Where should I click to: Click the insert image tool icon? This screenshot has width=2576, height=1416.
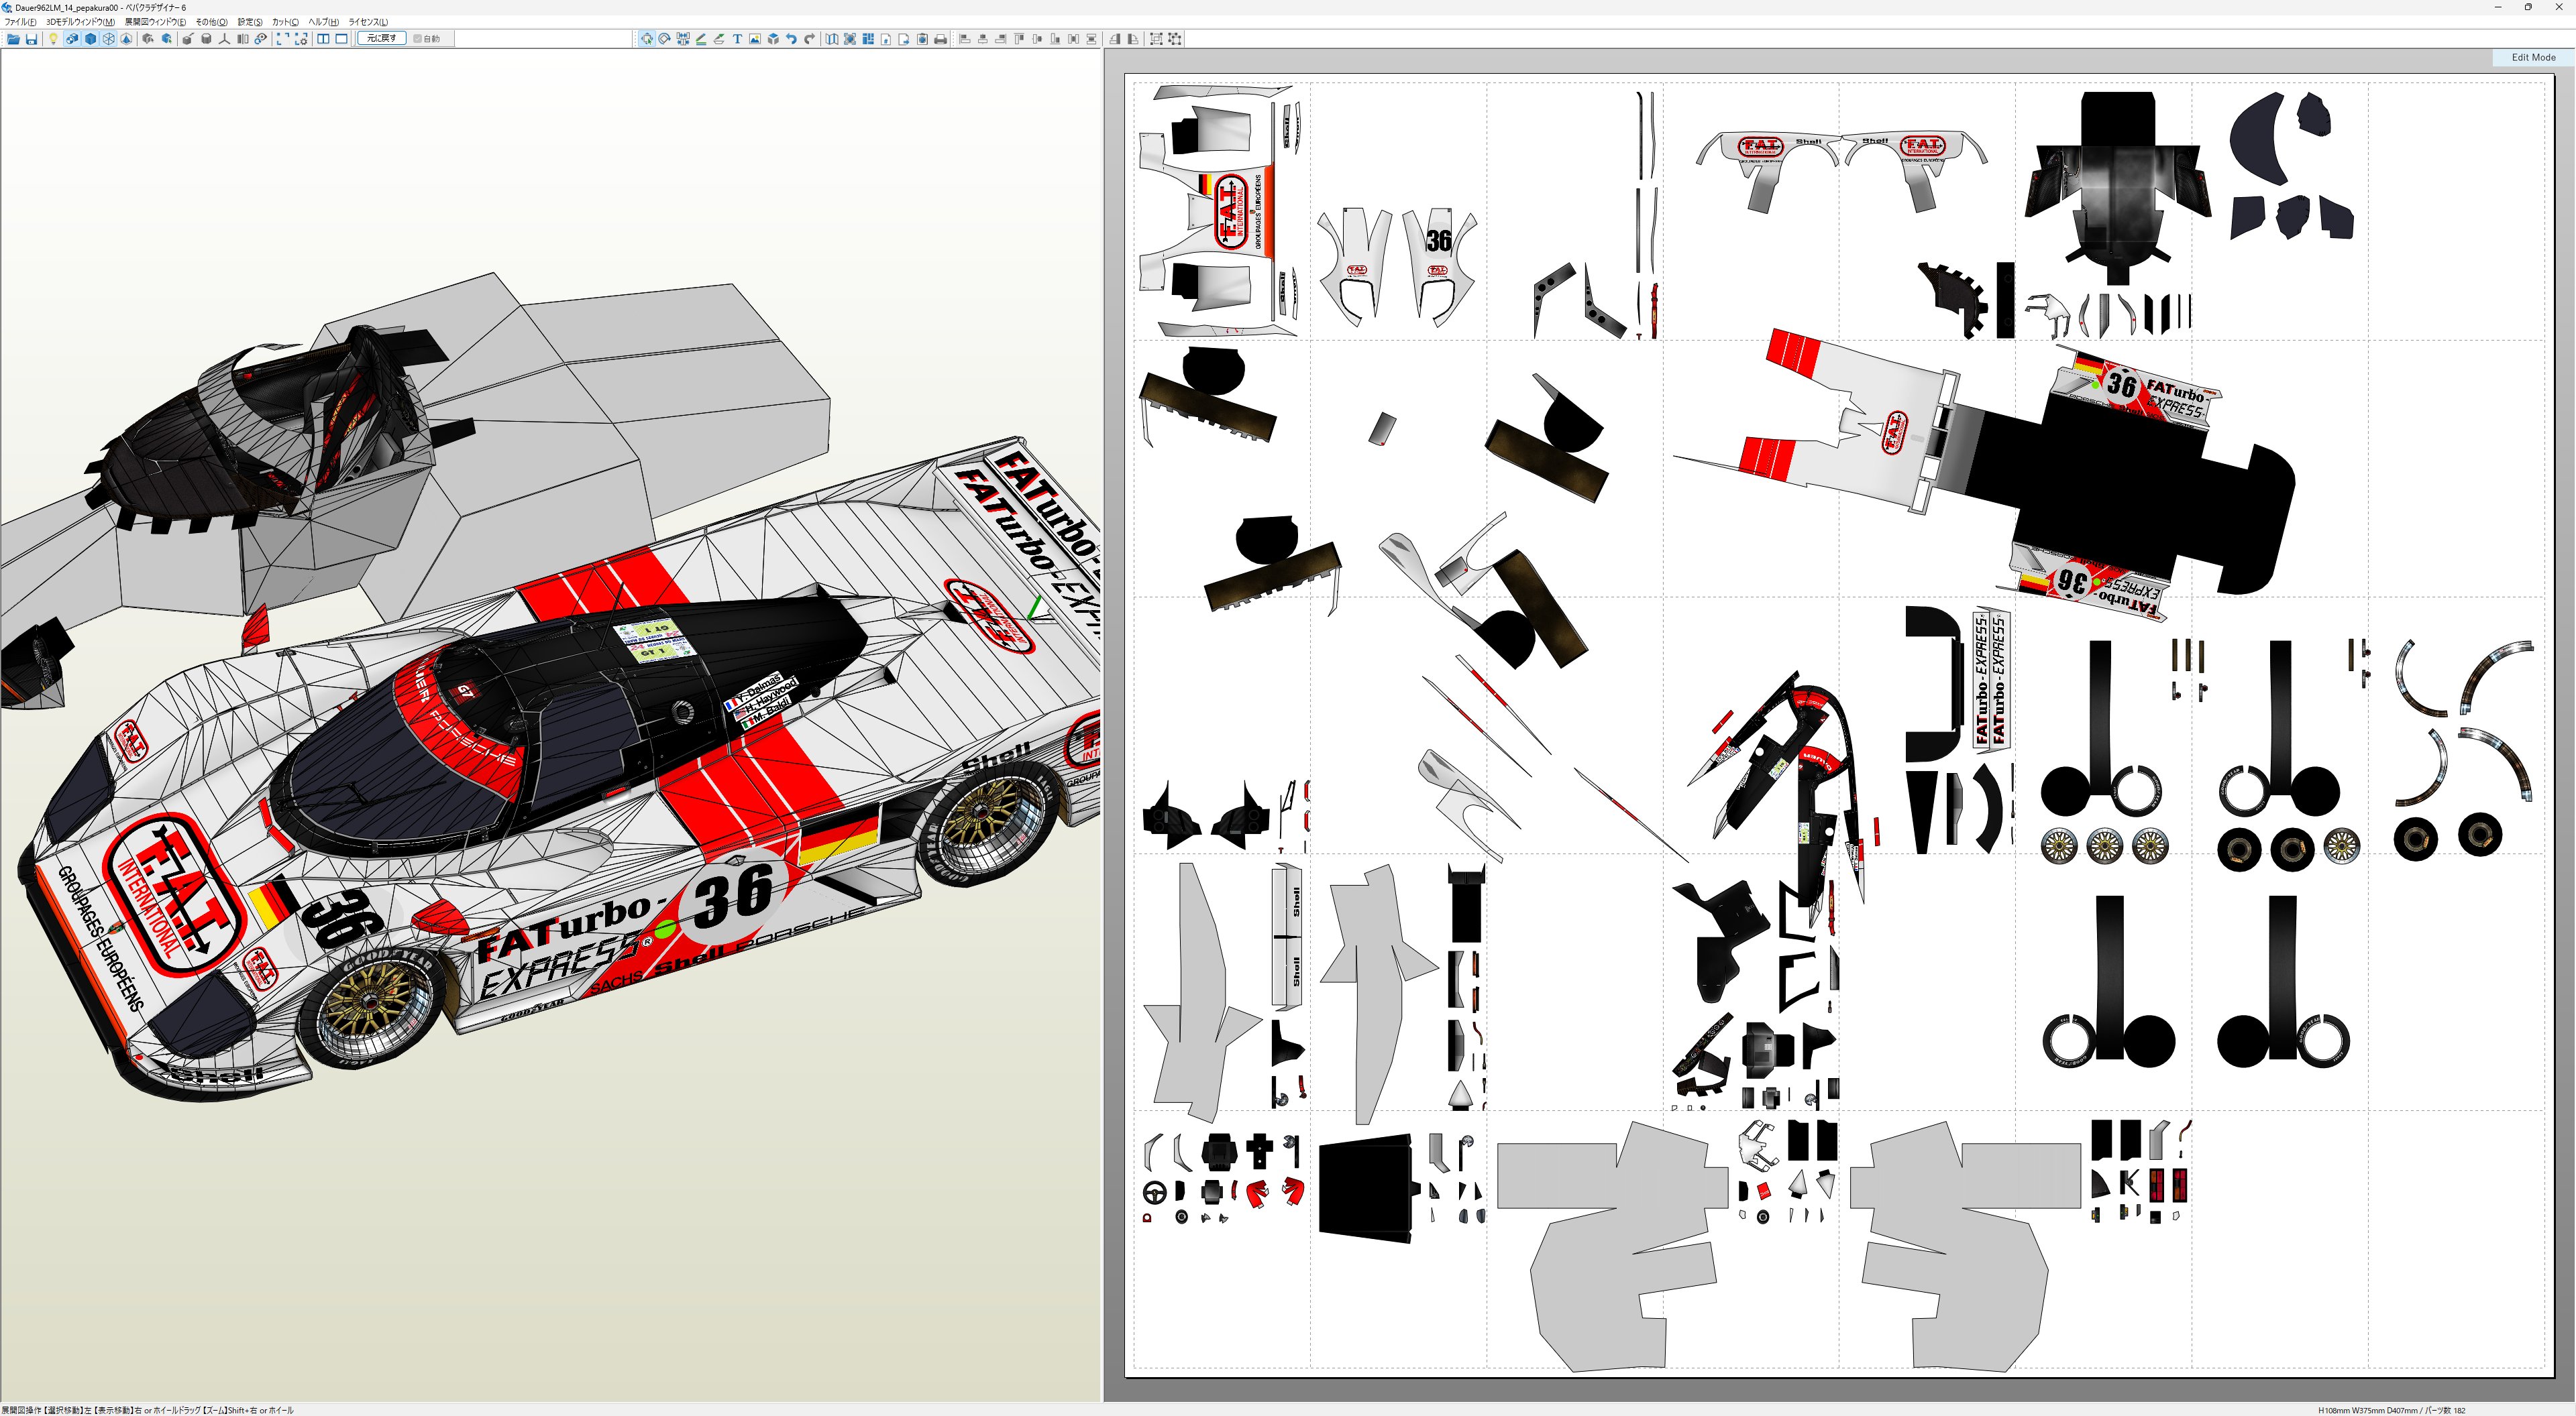tap(755, 39)
